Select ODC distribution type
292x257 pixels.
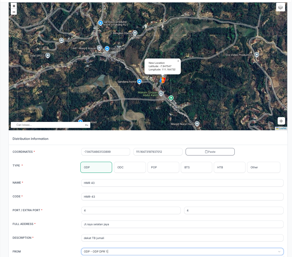click(x=130, y=167)
